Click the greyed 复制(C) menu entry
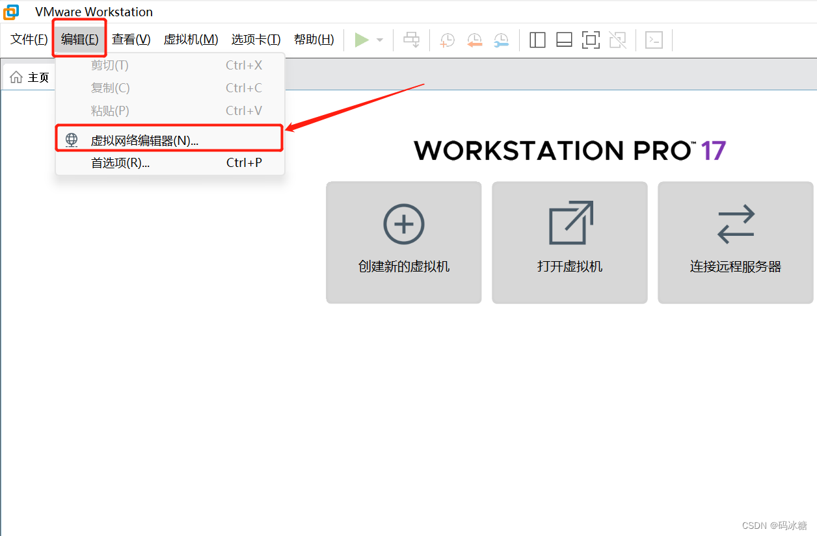The width and height of the screenshot is (817, 536). click(x=170, y=88)
